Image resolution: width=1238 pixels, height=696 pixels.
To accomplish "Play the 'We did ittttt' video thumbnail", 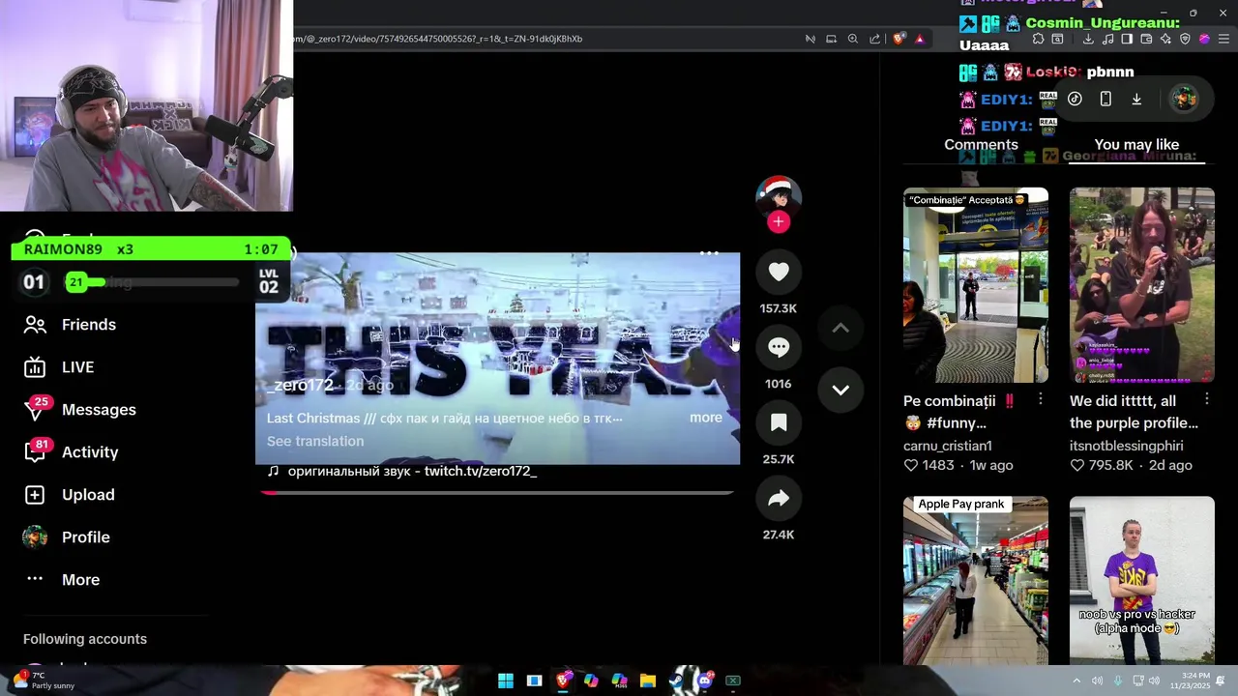I will (x=1142, y=285).
